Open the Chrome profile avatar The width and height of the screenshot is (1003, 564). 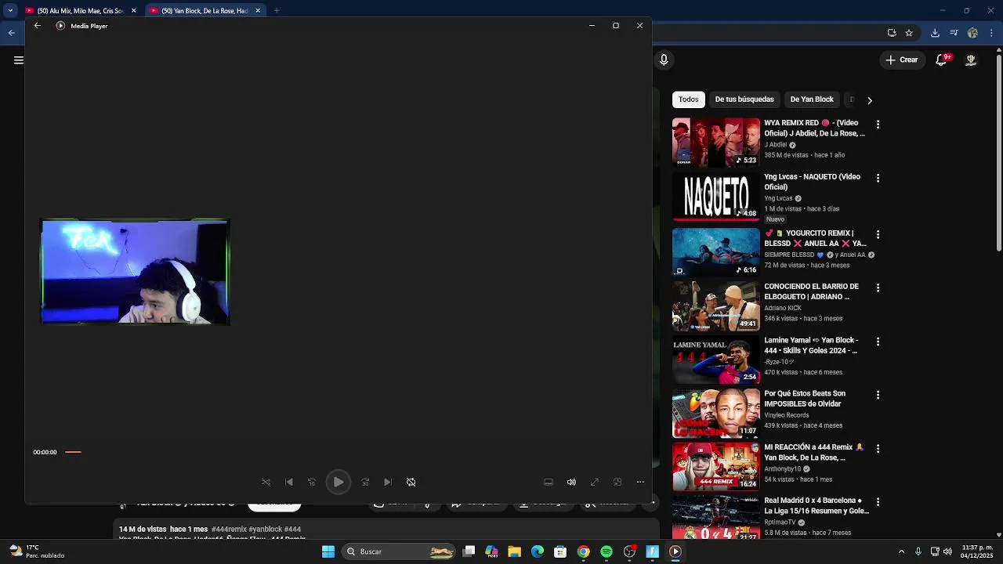click(972, 33)
